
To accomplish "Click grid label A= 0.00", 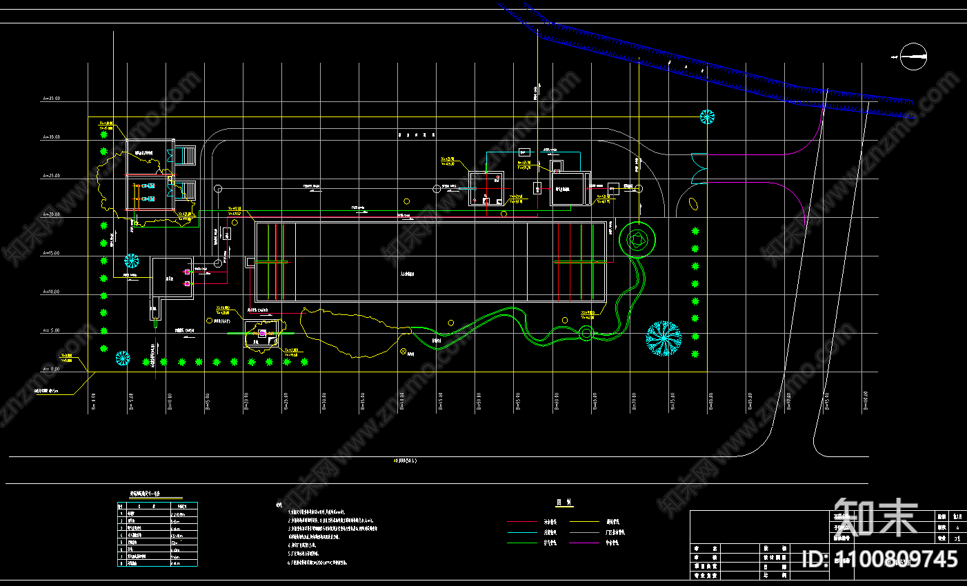I will point(52,369).
